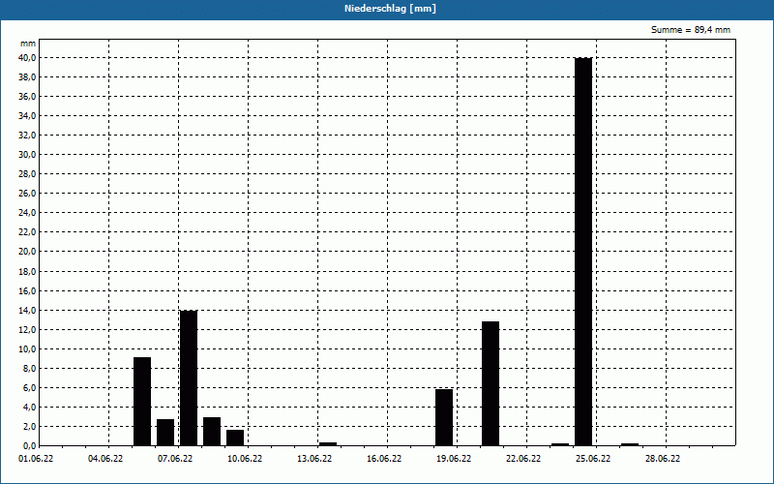Screen dimensions: 774x484
Task: Click the y-axis value 28,0
Action: (x=28, y=174)
